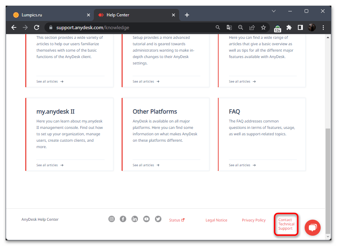Reload the Help Center page

(x=37, y=27)
